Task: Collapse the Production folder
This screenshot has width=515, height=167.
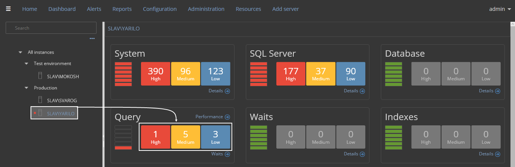Action: [26, 88]
